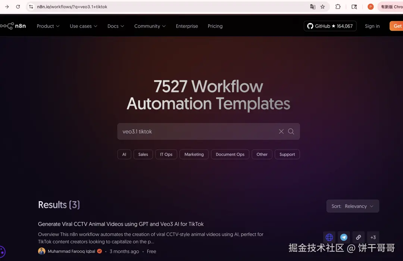Click the Results (3) heading
The height and width of the screenshot is (261, 403).
coord(59,205)
